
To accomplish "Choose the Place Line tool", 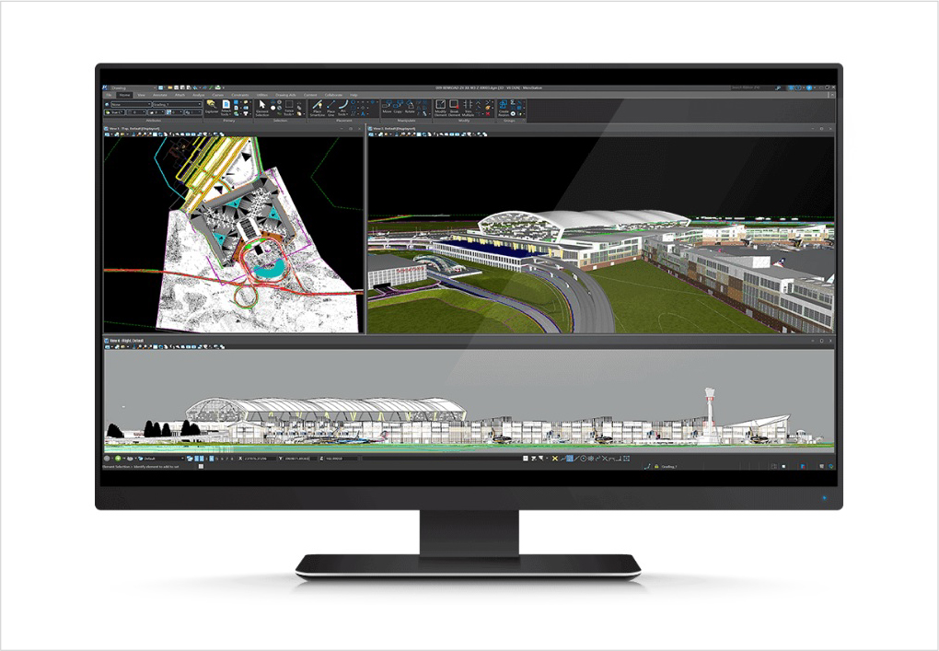I will 332,107.
